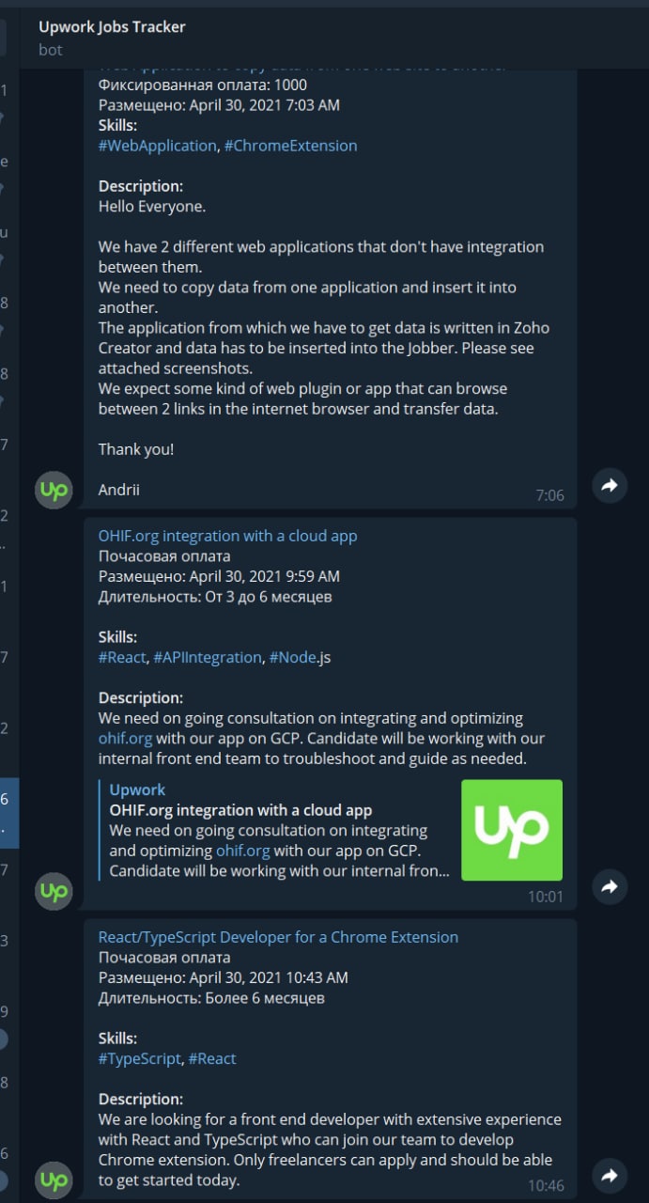Open 'React/TypeScript Developer for a Chrome Extension' link

pos(278,937)
